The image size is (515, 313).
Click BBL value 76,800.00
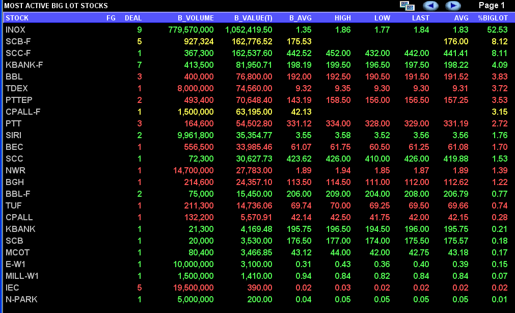(254, 76)
